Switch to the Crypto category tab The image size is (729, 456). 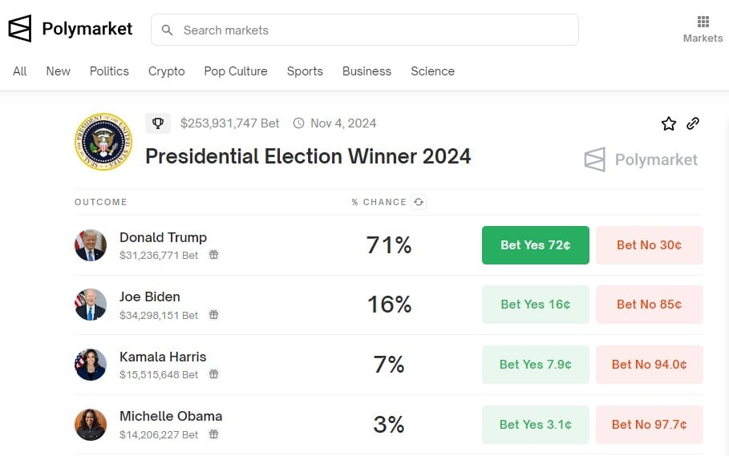(167, 71)
